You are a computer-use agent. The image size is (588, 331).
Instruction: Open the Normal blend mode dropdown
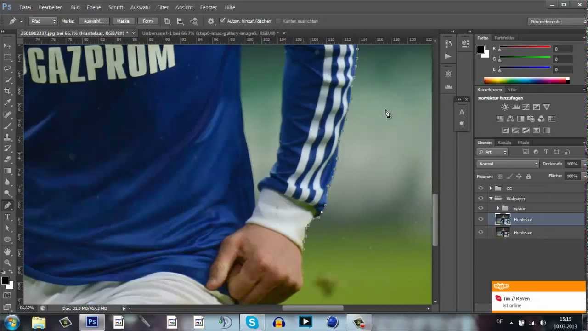pos(507,164)
